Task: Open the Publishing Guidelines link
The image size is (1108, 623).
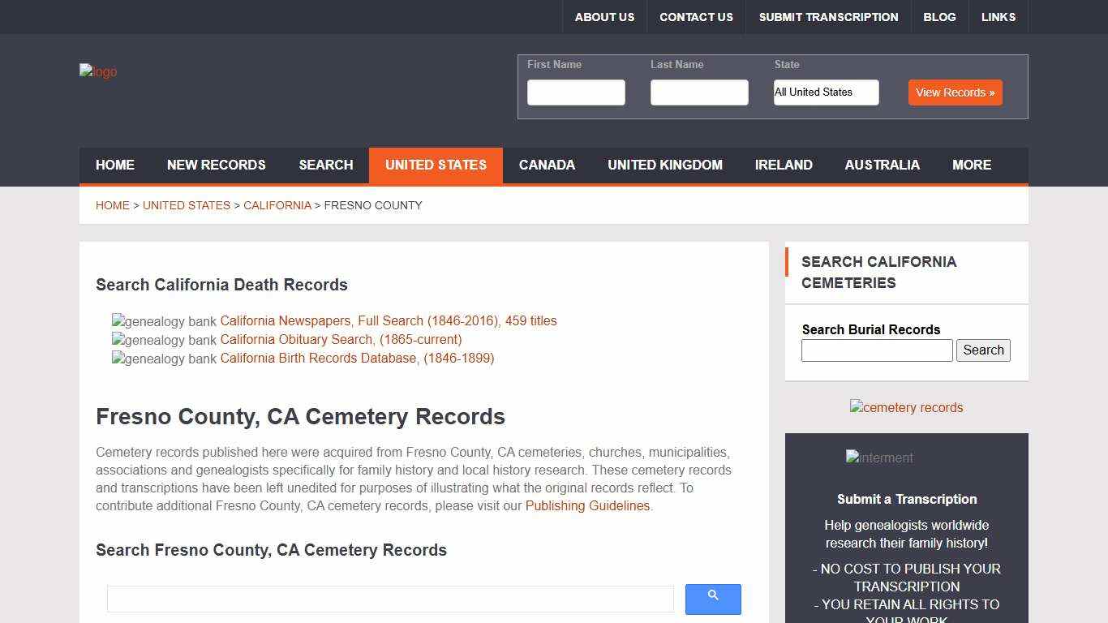Action: pos(587,505)
